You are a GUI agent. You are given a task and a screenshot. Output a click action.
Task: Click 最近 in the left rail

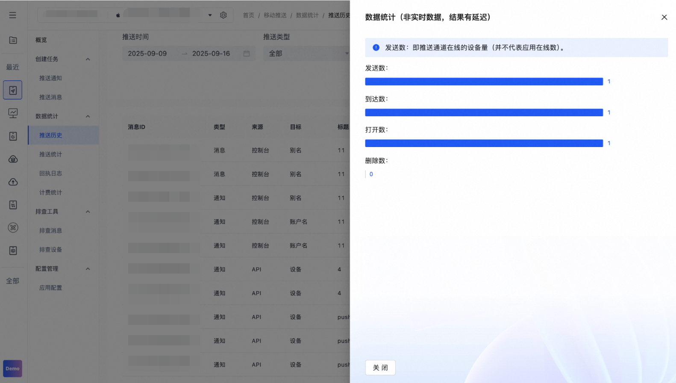(x=12, y=67)
